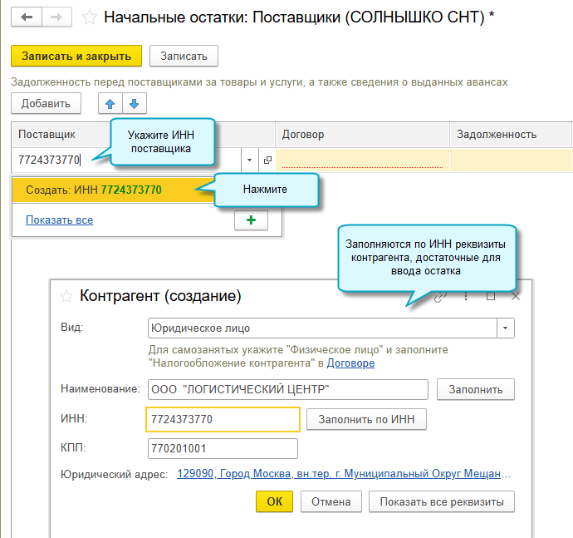Close the Контрагент (создание) window
The image size is (573, 538).
coord(516,296)
